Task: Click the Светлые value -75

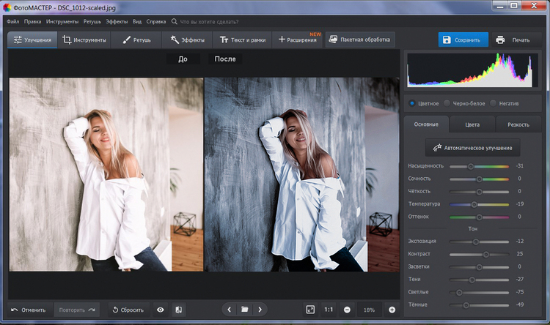Action: tap(519, 292)
